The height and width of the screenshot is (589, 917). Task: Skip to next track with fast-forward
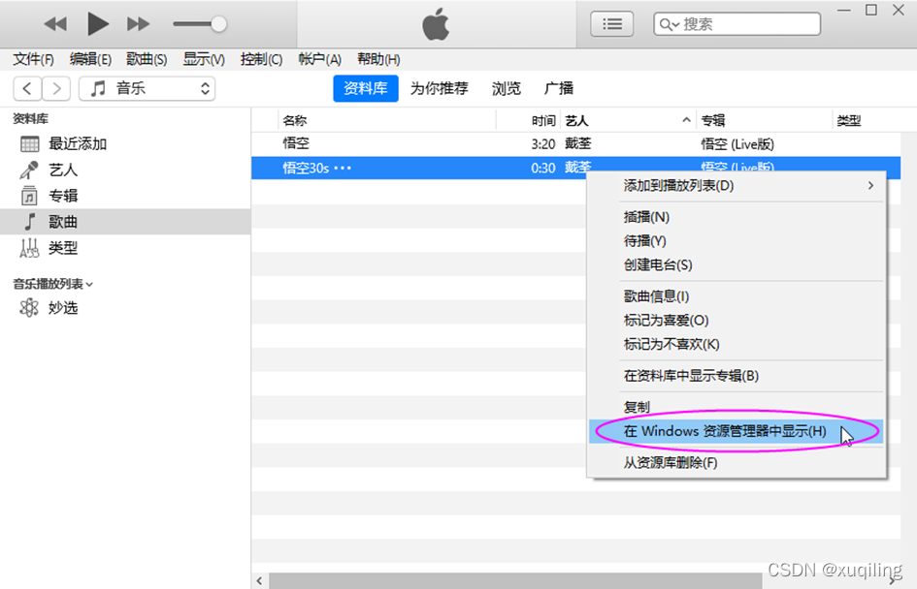(138, 24)
